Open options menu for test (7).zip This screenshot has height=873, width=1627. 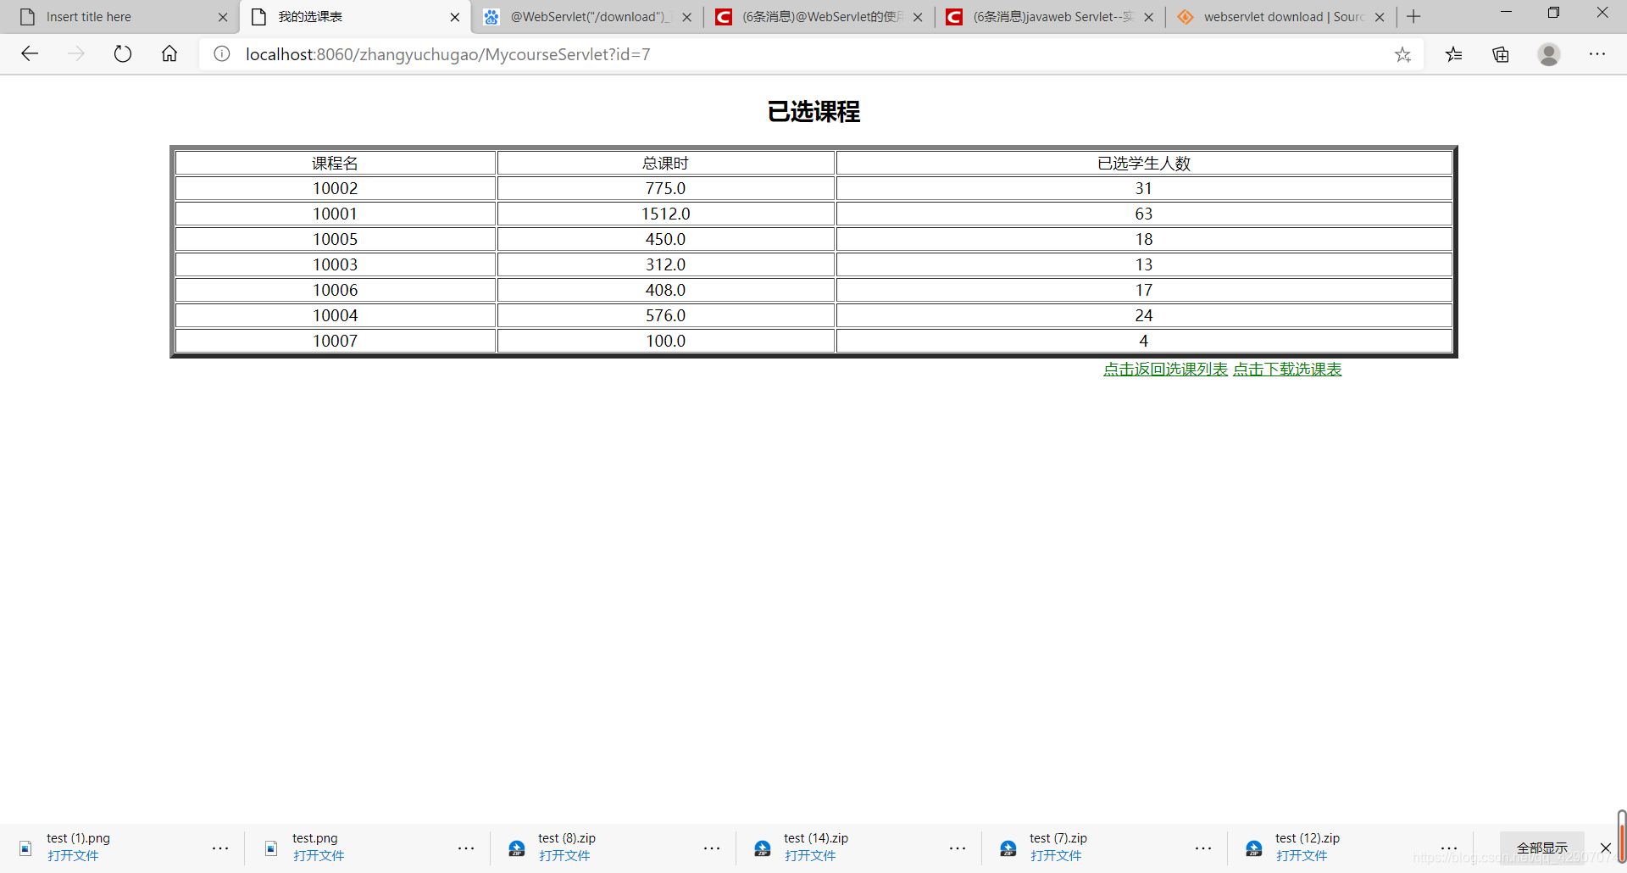pos(1203,848)
